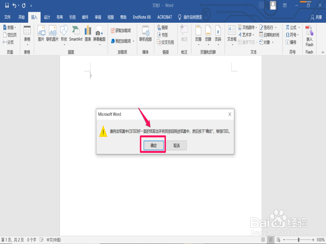
Task: Click the 签名行 signature line icon
Action: click(x=268, y=27)
